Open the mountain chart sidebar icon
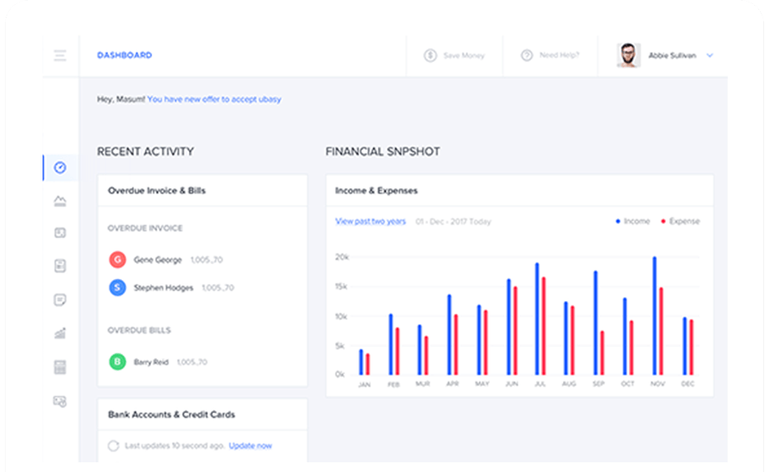The height and width of the screenshot is (472, 769). (60, 200)
